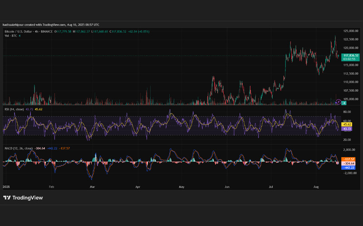Click the Mar label on the time axis
The image size is (363, 226).
coord(92,187)
